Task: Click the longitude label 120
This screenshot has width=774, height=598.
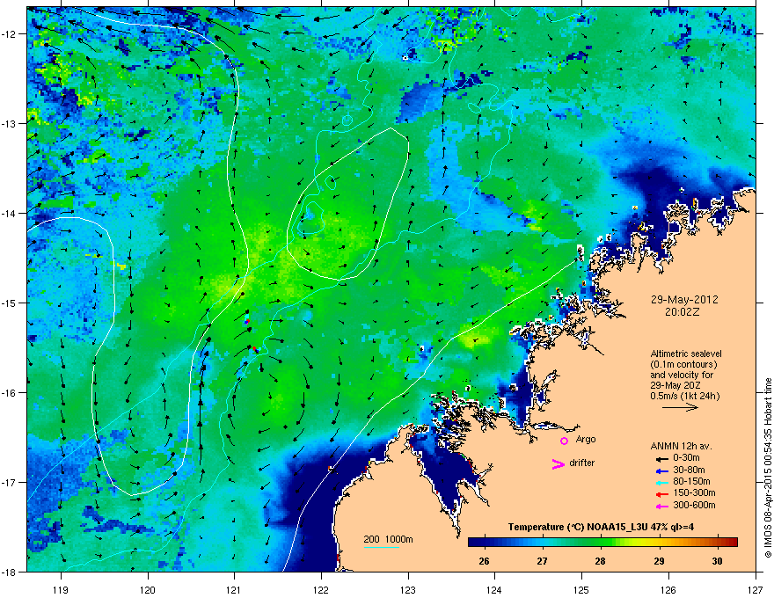Action: pos(148,589)
